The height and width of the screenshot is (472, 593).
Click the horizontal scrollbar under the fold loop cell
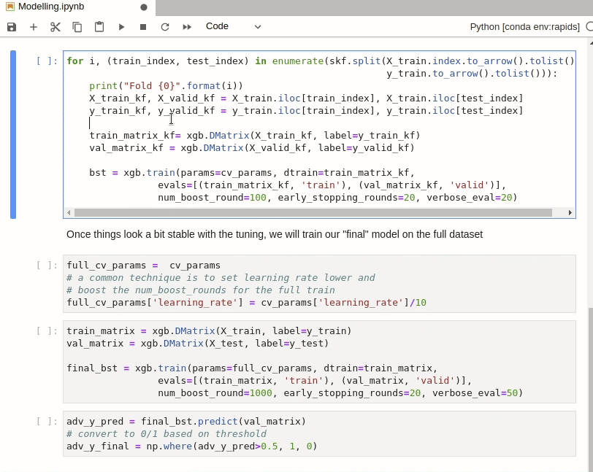point(314,212)
